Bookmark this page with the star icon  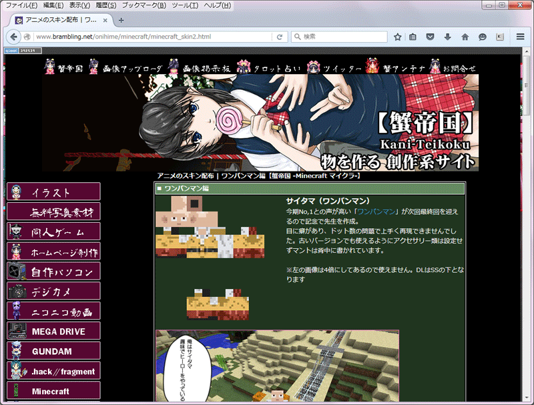coord(397,37)
